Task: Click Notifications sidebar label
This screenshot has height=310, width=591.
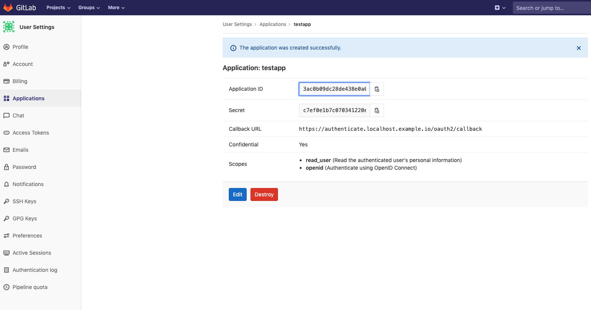Action: pyautogui.click(x=28, y=184)
